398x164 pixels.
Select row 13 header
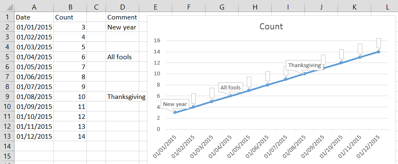pyautogui.click(x=7, y=136)
